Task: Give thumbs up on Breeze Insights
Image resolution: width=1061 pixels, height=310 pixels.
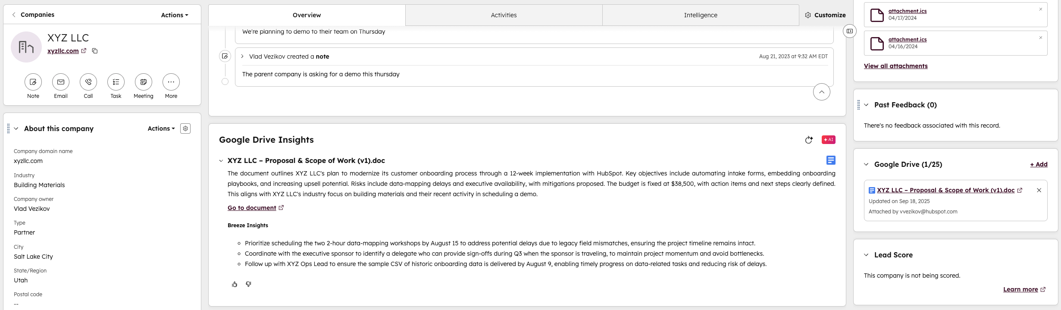Action: tap(235, 284)
